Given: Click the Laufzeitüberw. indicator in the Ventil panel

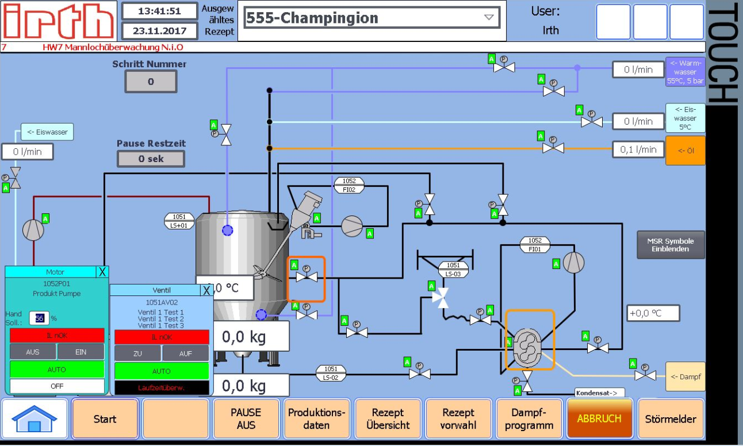Looking at the screenshot, I should [162, 388].
